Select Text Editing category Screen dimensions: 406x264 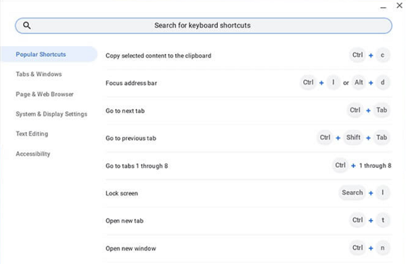(x=32, y=133)
